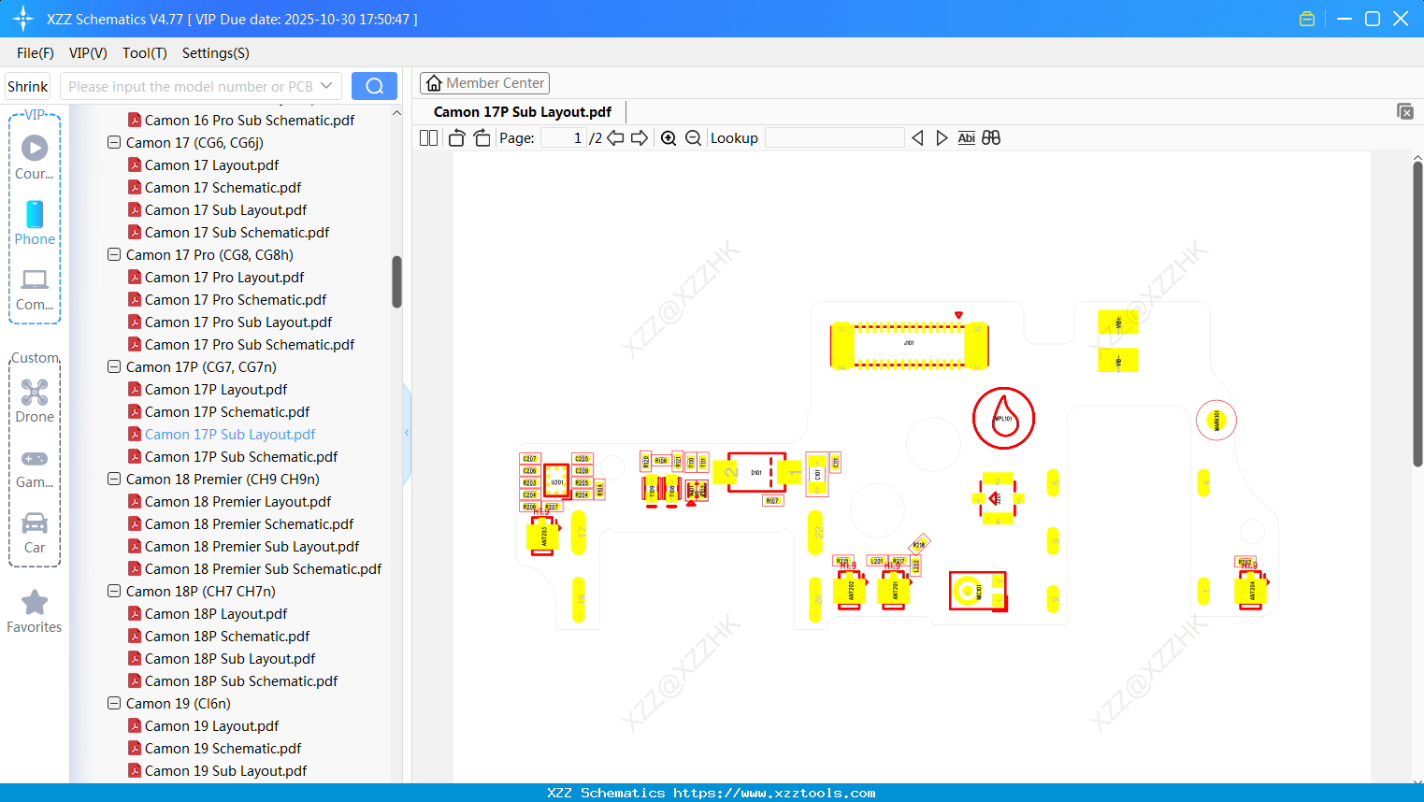This screenshot has height=802, width=1424.
Task: Rotate the page counterclockwise
Action: [456, 138]
